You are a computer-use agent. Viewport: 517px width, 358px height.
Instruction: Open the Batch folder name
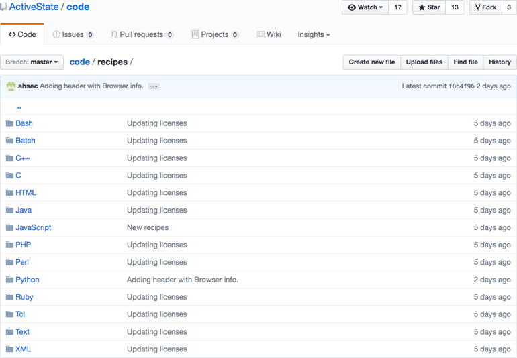click(26, 141)
